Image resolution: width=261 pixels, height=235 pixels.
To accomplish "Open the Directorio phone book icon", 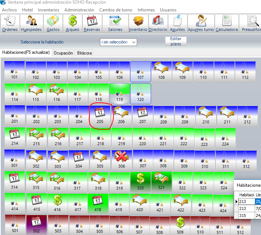I will click(x=158, y=23).
